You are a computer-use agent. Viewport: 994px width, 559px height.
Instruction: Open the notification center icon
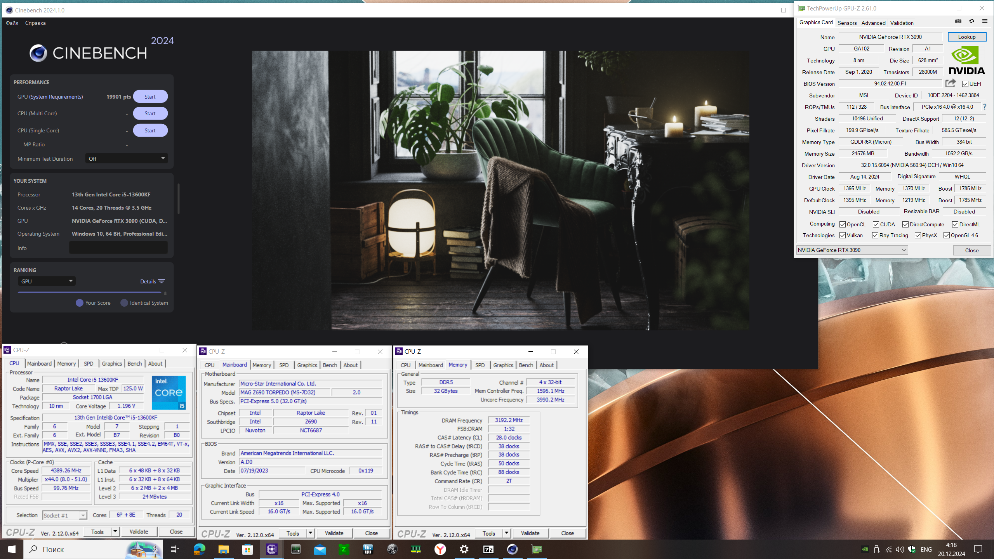(978, 549)
